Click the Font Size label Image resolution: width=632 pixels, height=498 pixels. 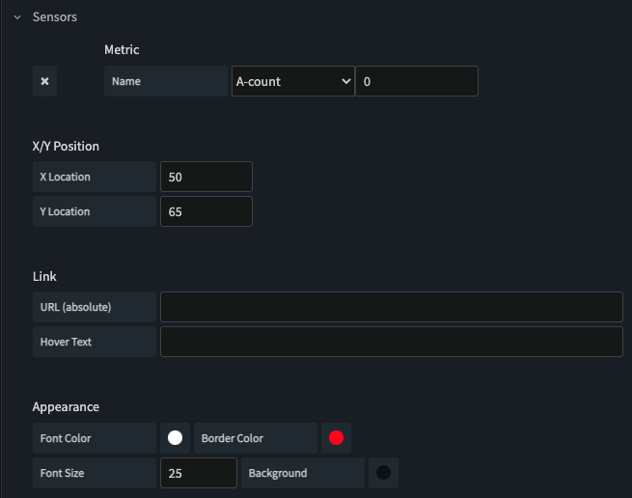tap(62, 473)
